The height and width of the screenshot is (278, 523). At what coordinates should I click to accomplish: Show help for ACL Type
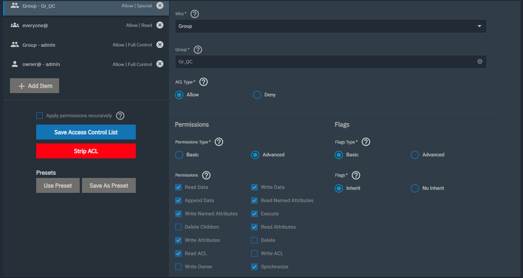click(204, 82)
